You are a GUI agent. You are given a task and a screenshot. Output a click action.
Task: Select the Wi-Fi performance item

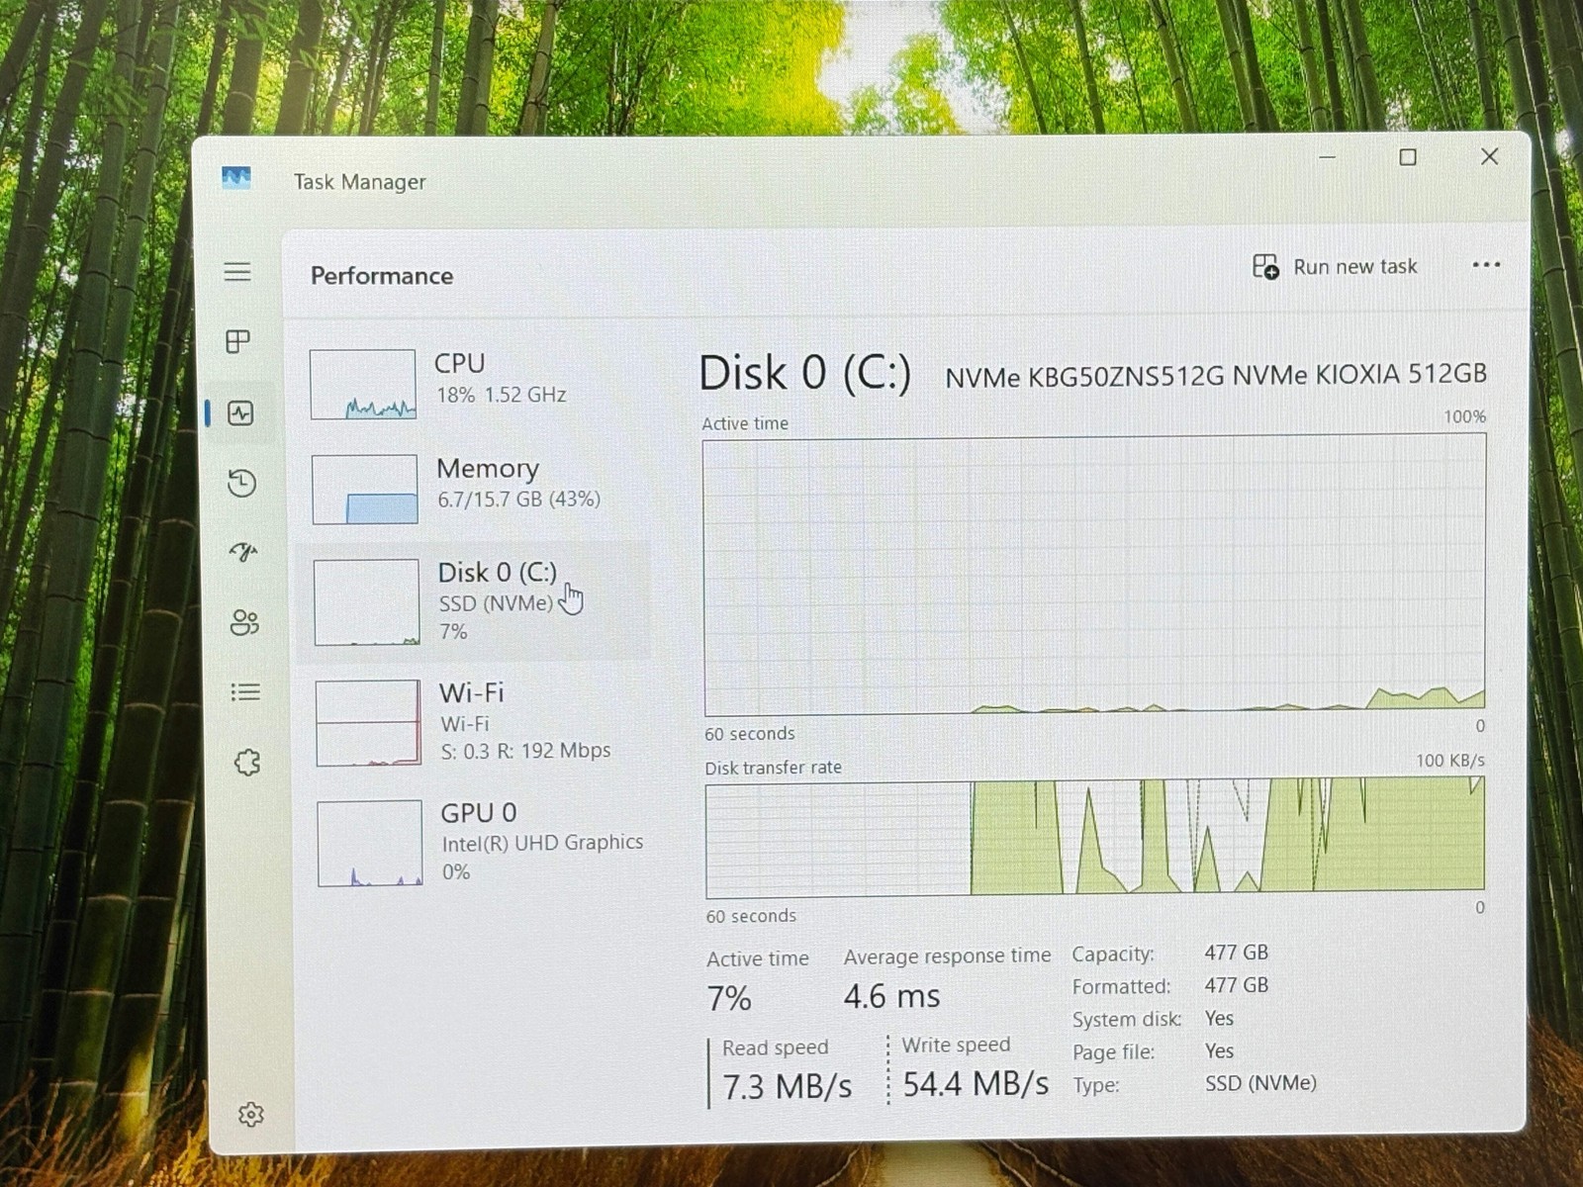(x=476, y=722)
